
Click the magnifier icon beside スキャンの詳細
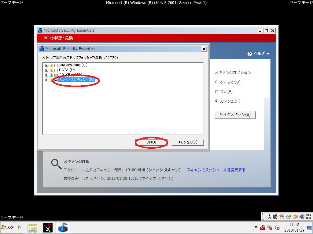pyautogui.click(x=56, y=164)
